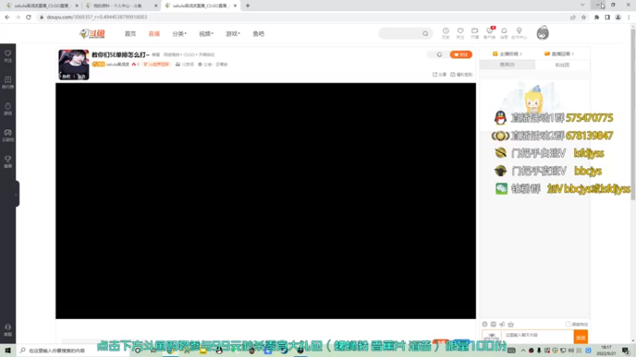
Task: Show hidden tray icons chevron
Action: 523,351
